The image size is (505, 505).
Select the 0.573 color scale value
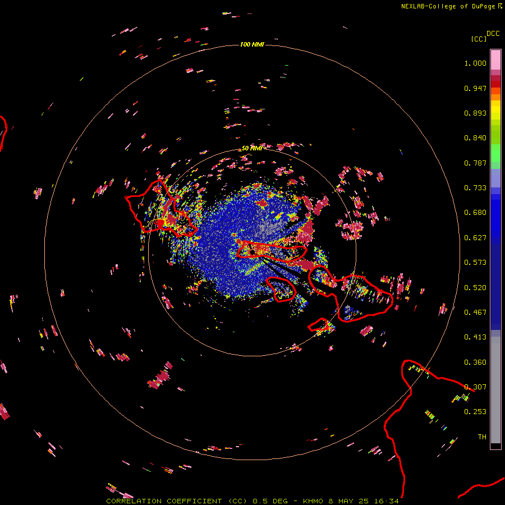[475, 263]
